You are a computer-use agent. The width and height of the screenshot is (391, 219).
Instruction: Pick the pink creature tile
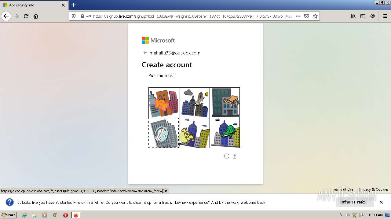(x=164, y=103)
